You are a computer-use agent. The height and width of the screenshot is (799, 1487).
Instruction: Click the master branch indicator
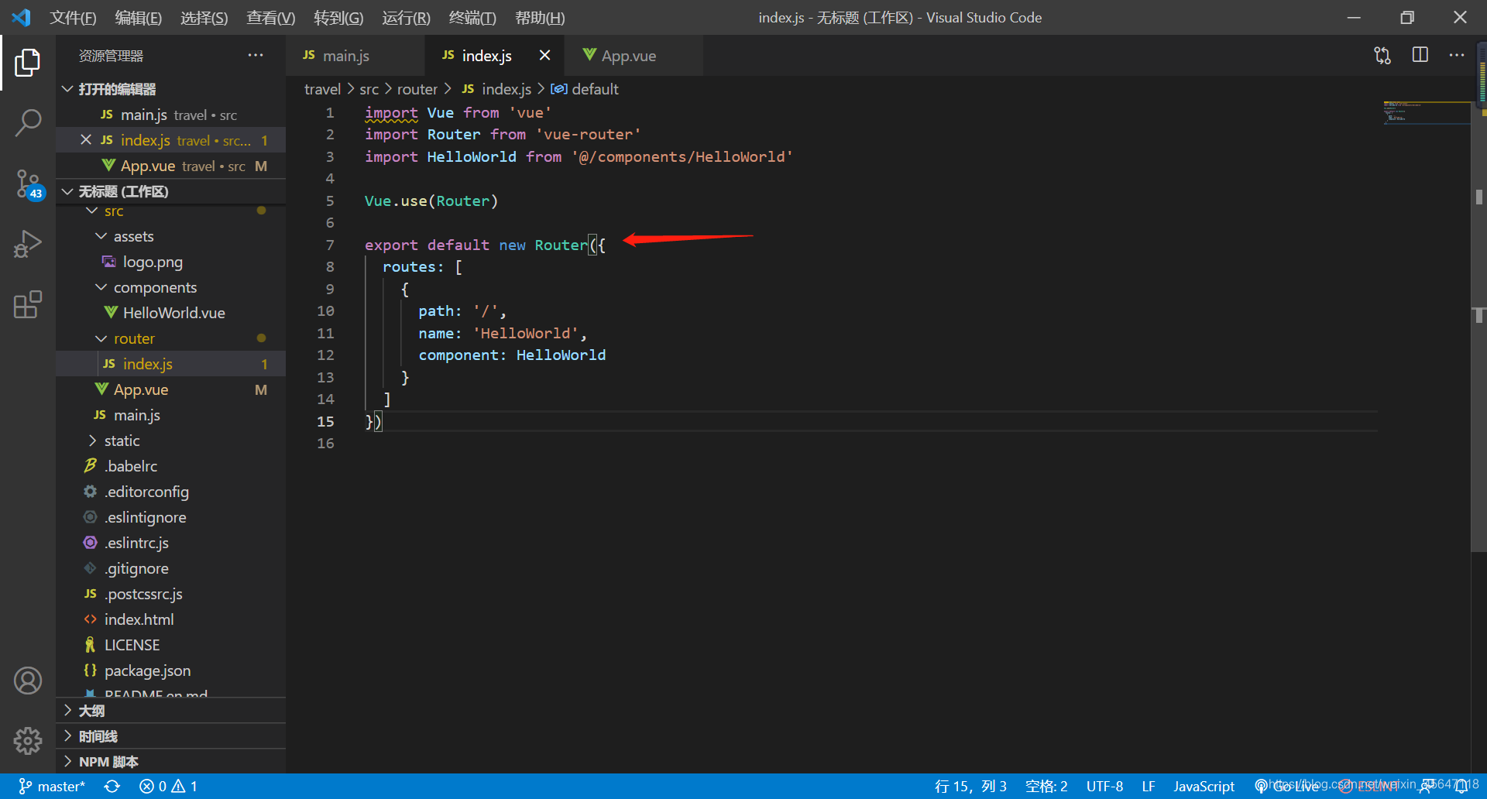pos(52,786)
